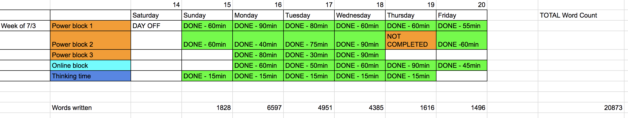Click Monday's DONE - 90min cell
This screenshot has width=628, height=118.
[x=258, y=26]
